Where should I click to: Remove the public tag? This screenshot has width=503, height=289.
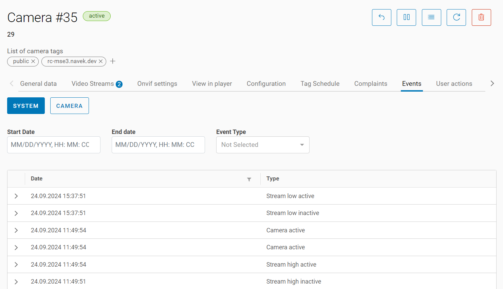(x=33, y=61)
